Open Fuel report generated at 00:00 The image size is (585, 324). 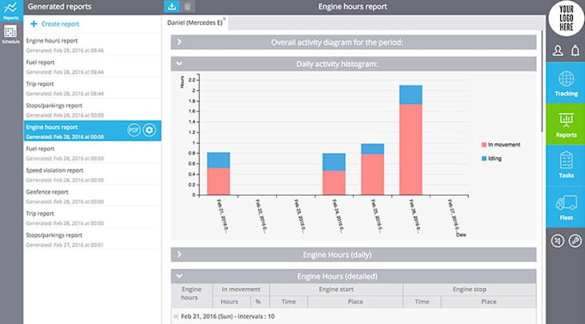(x=92, y=153)
